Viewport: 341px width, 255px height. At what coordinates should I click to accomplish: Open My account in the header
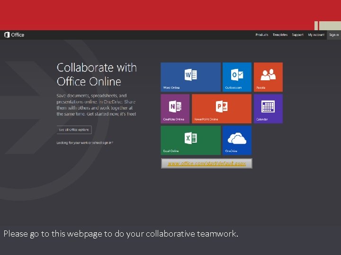point(316,34)
